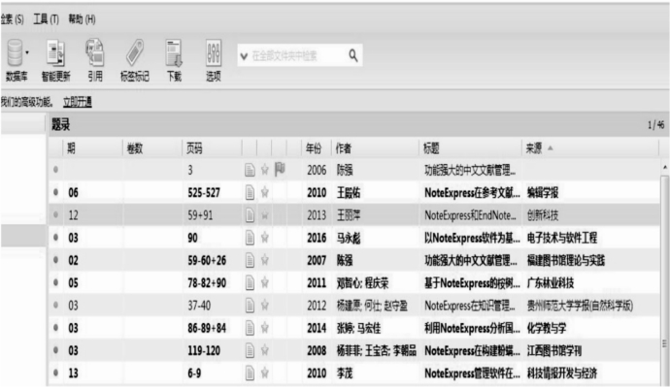Image resolution: width=670 pixels, height=387 pixels.
Task: Click the list scrollbar up arrow
Action: 665,167
